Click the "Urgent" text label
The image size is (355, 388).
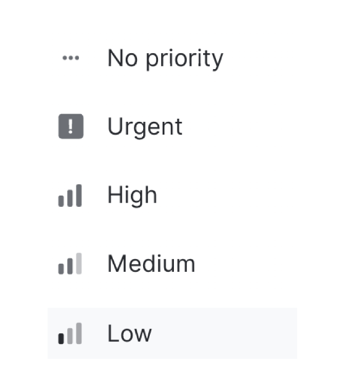[x=145, y=126]
